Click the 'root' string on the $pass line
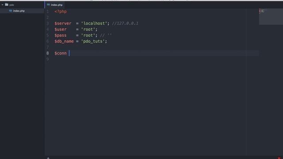283x159 pixels. (x=88, y=35)
